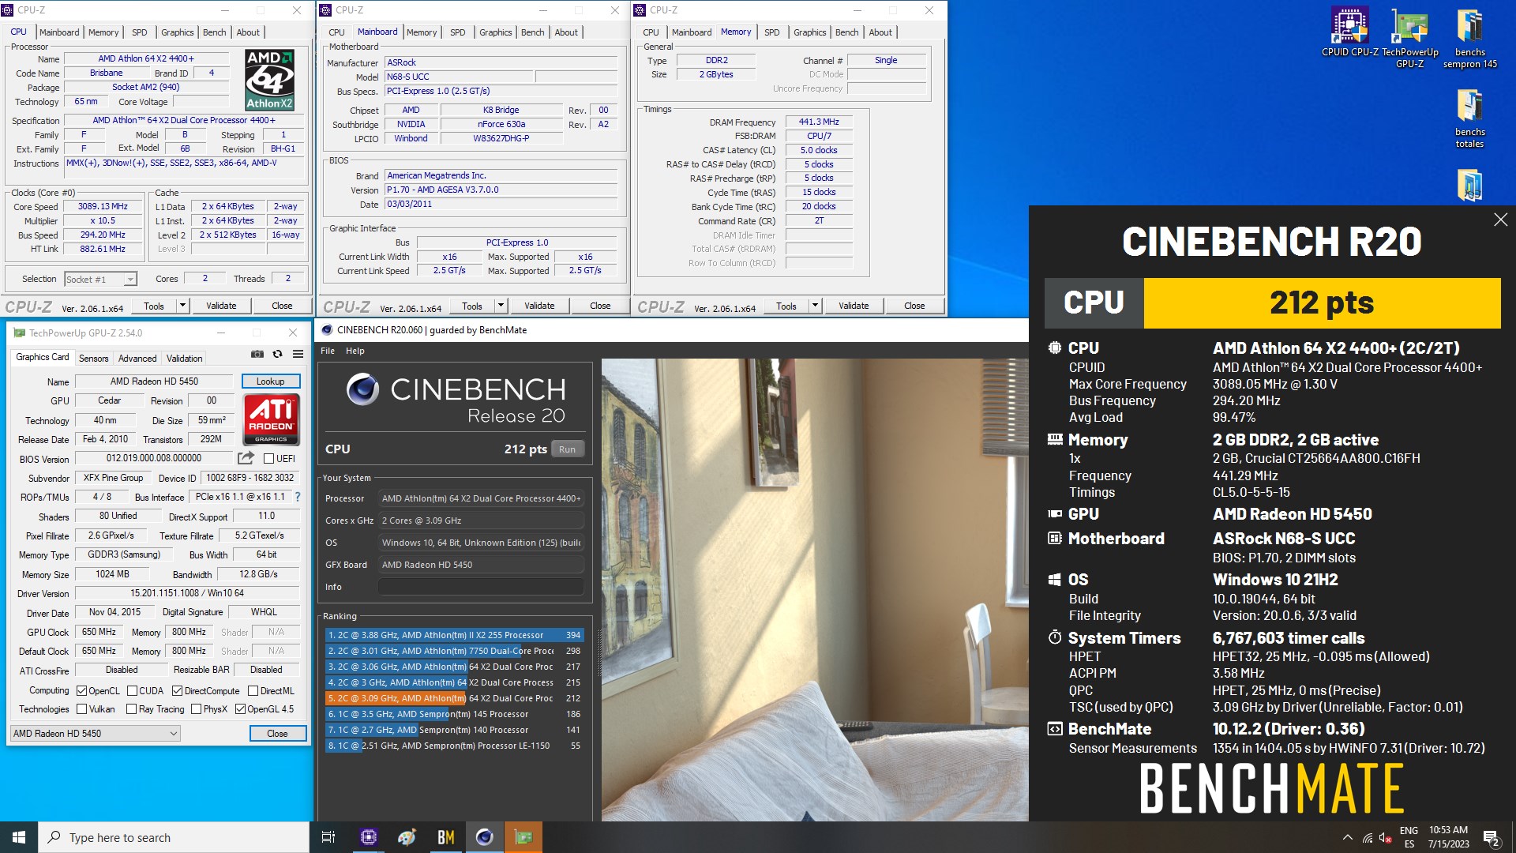The height and width of the screenshot is (853, 1516).
Task: Toggle the DirectML checkbox
Action: (x=253, y=691)
